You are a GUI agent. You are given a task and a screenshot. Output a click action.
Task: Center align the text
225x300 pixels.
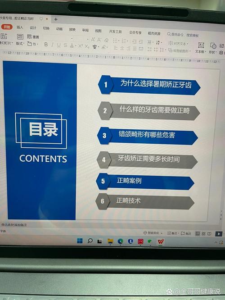(x=122, y=48)
